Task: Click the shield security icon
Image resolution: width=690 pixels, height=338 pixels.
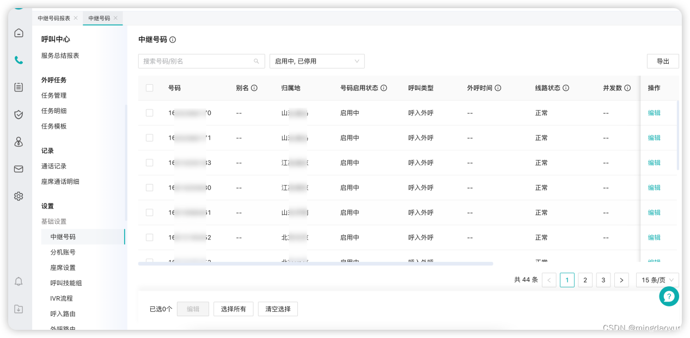Action: coord(19,115)
